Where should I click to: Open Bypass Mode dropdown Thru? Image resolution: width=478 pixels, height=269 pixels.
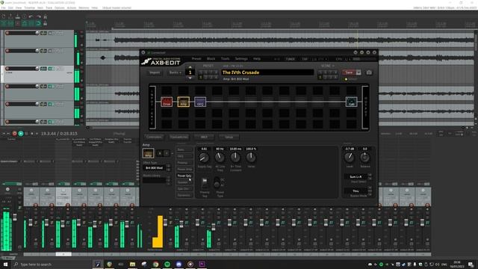click(356, 191)
